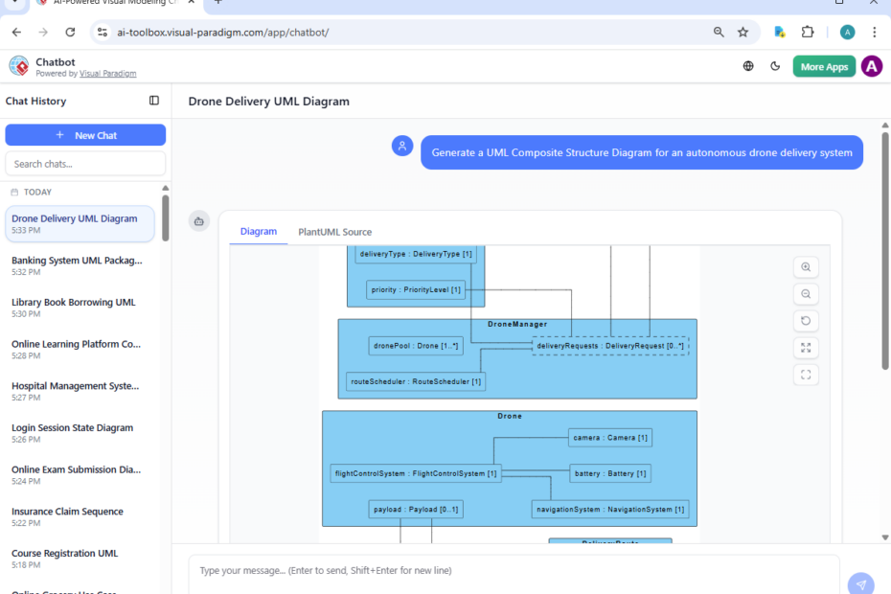Click the Search chats input field

[x=85, y=163]
